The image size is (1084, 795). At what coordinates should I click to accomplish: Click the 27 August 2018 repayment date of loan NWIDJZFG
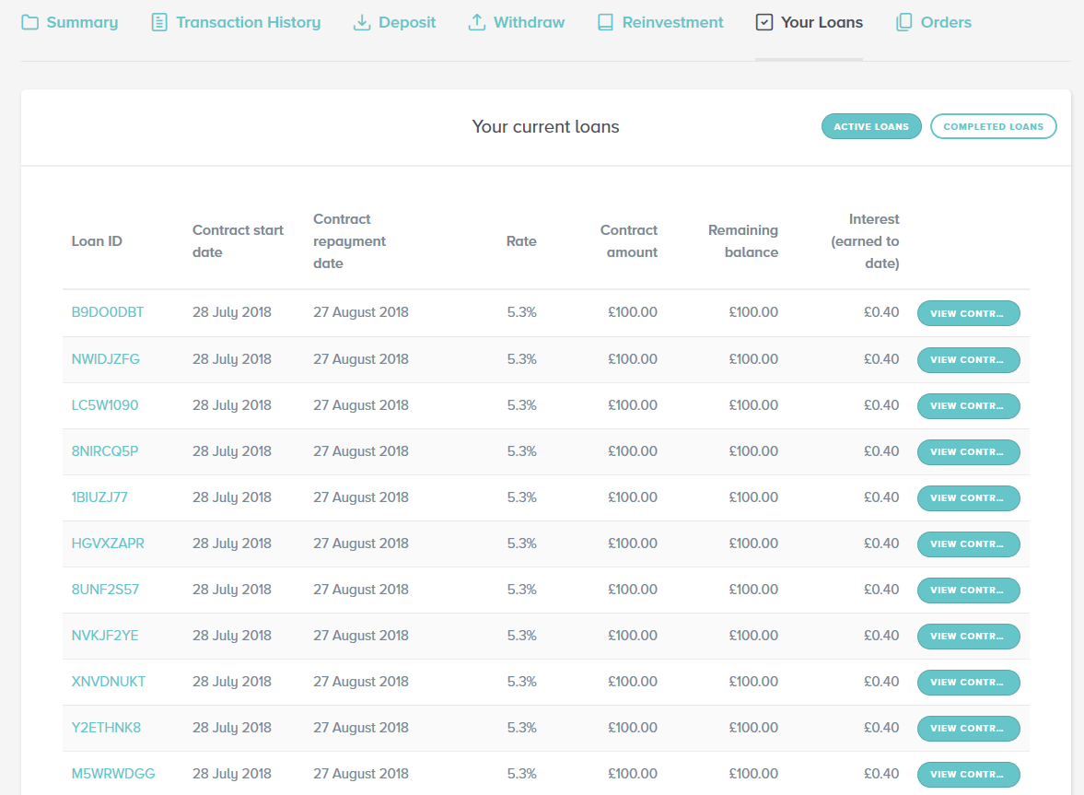(361, 359)
